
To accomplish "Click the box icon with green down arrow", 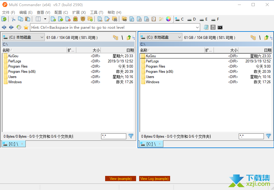I will coord(75,19).
